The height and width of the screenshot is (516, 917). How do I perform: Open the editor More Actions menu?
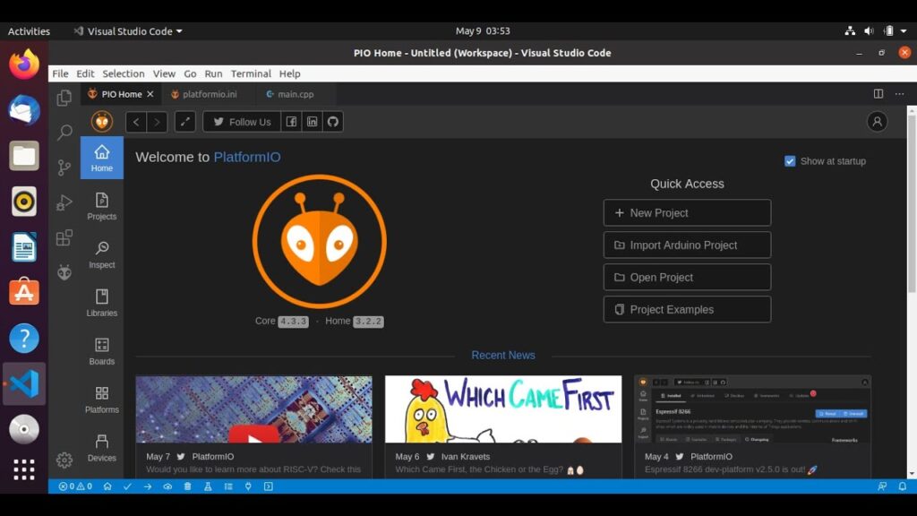point(899,94)
